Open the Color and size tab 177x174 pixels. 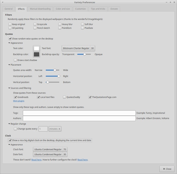click(63, 9)
